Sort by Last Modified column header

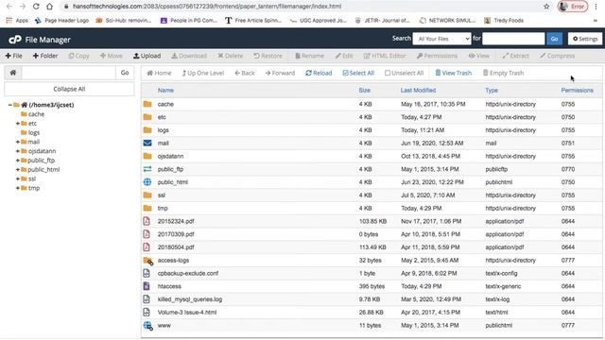pyautogui.click(x=418, y=91)
